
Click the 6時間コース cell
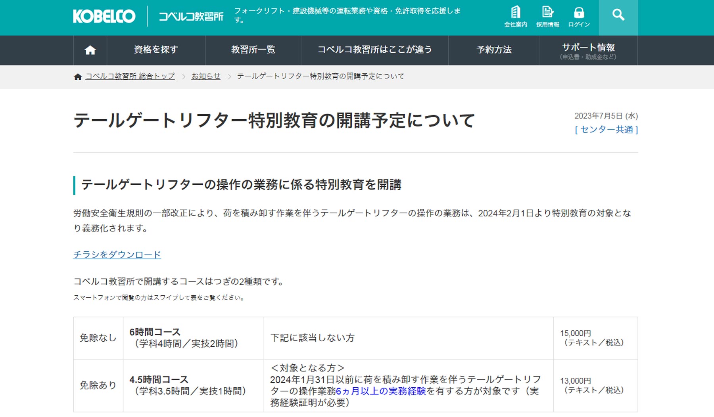click(194, 338)
